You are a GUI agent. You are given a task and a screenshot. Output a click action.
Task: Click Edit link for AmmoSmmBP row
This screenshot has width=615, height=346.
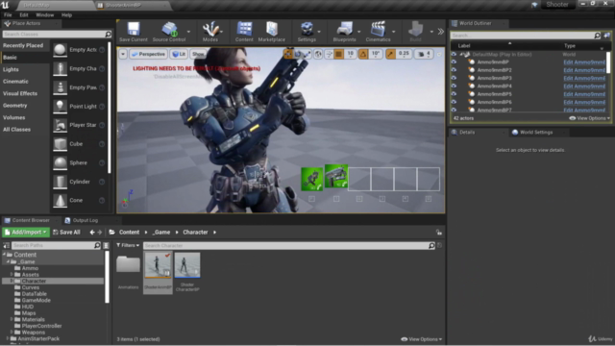584,62
